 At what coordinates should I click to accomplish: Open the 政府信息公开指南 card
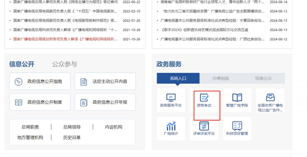pos(40,81)
